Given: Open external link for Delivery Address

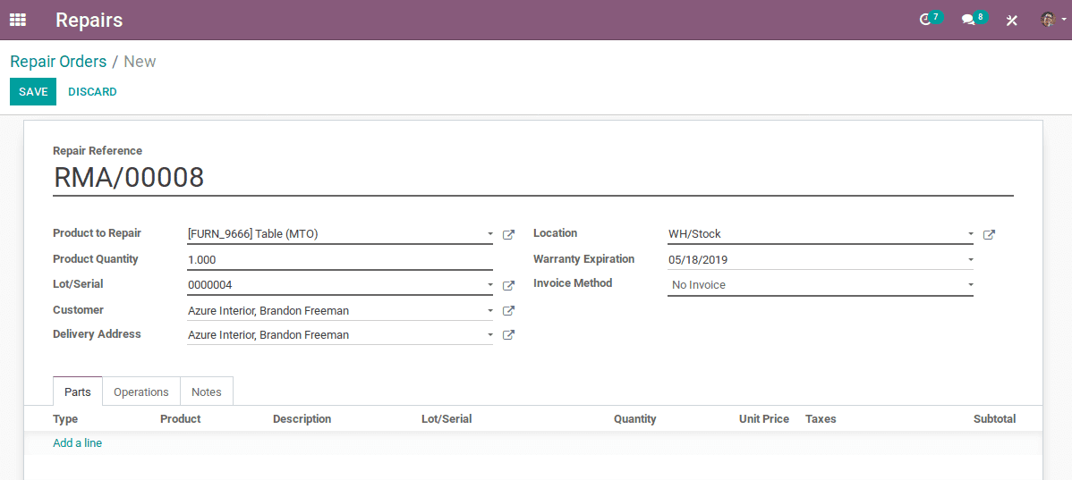Looking at the screenshot, I should coord(508,334).
